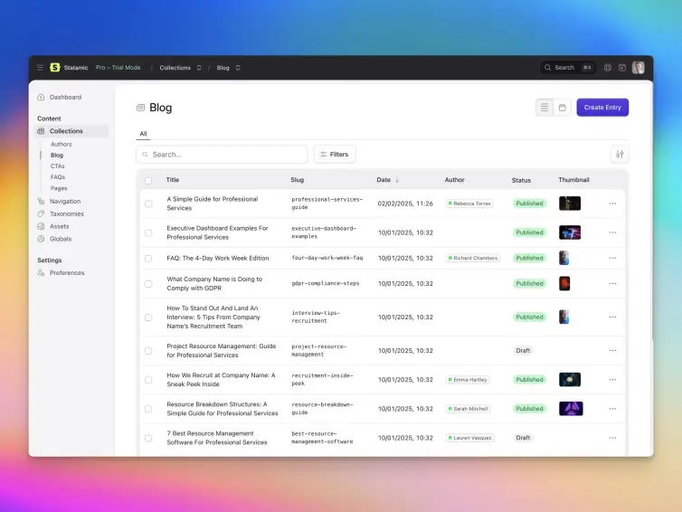Open actions menu for executive-dashboard-examples row

[x=612, y=232]
